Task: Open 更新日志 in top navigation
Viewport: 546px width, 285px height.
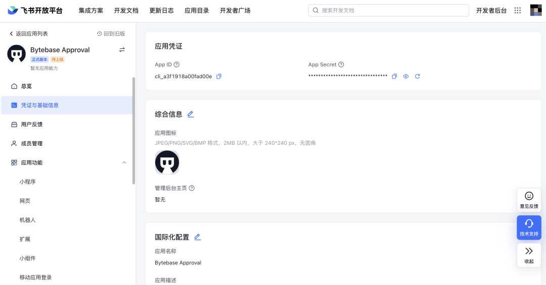Action: (161, 11)
